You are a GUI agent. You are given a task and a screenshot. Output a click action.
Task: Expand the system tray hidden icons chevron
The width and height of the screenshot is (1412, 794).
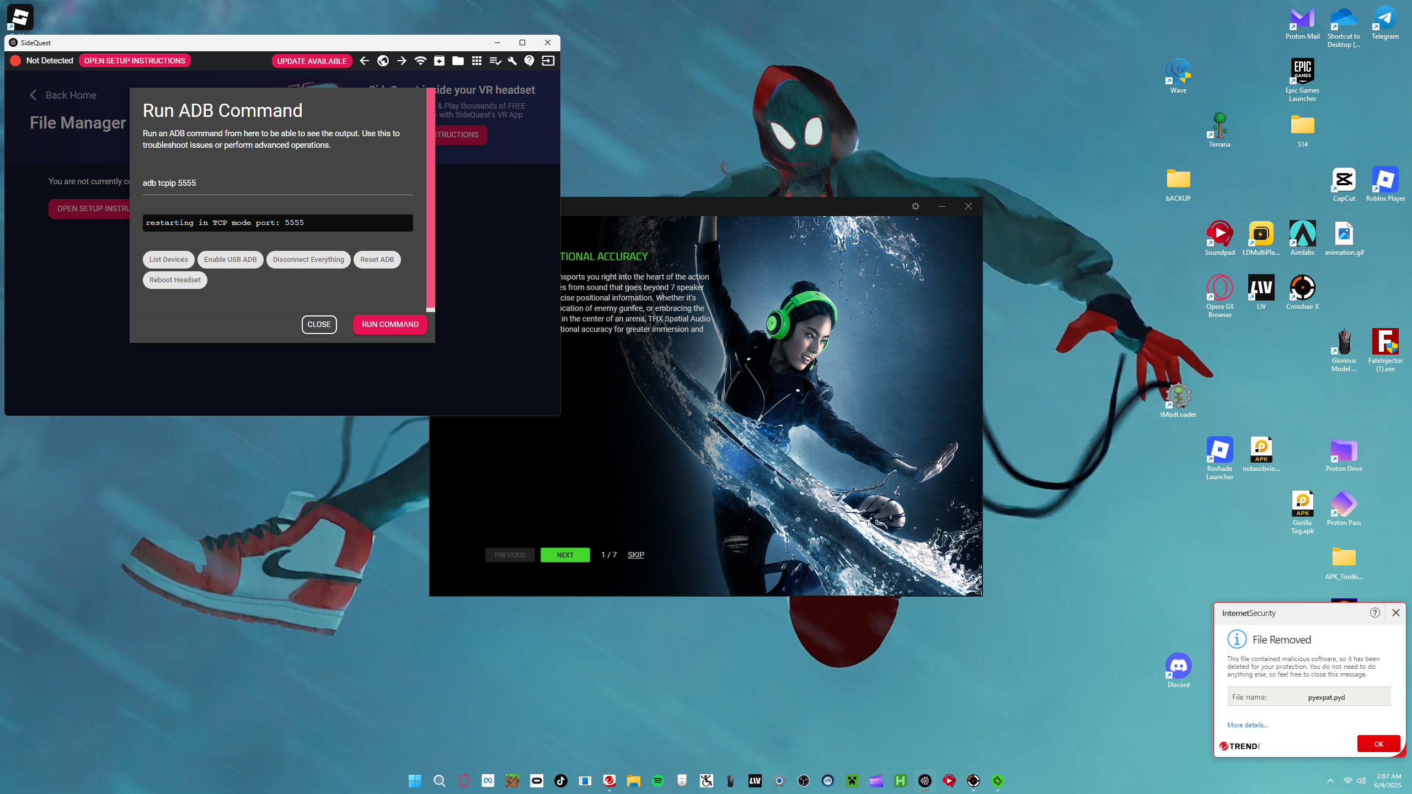click(1330, 781)
